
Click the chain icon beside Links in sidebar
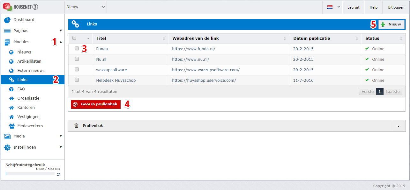(11, 80)
